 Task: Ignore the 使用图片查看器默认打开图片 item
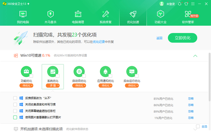point(191,118)
